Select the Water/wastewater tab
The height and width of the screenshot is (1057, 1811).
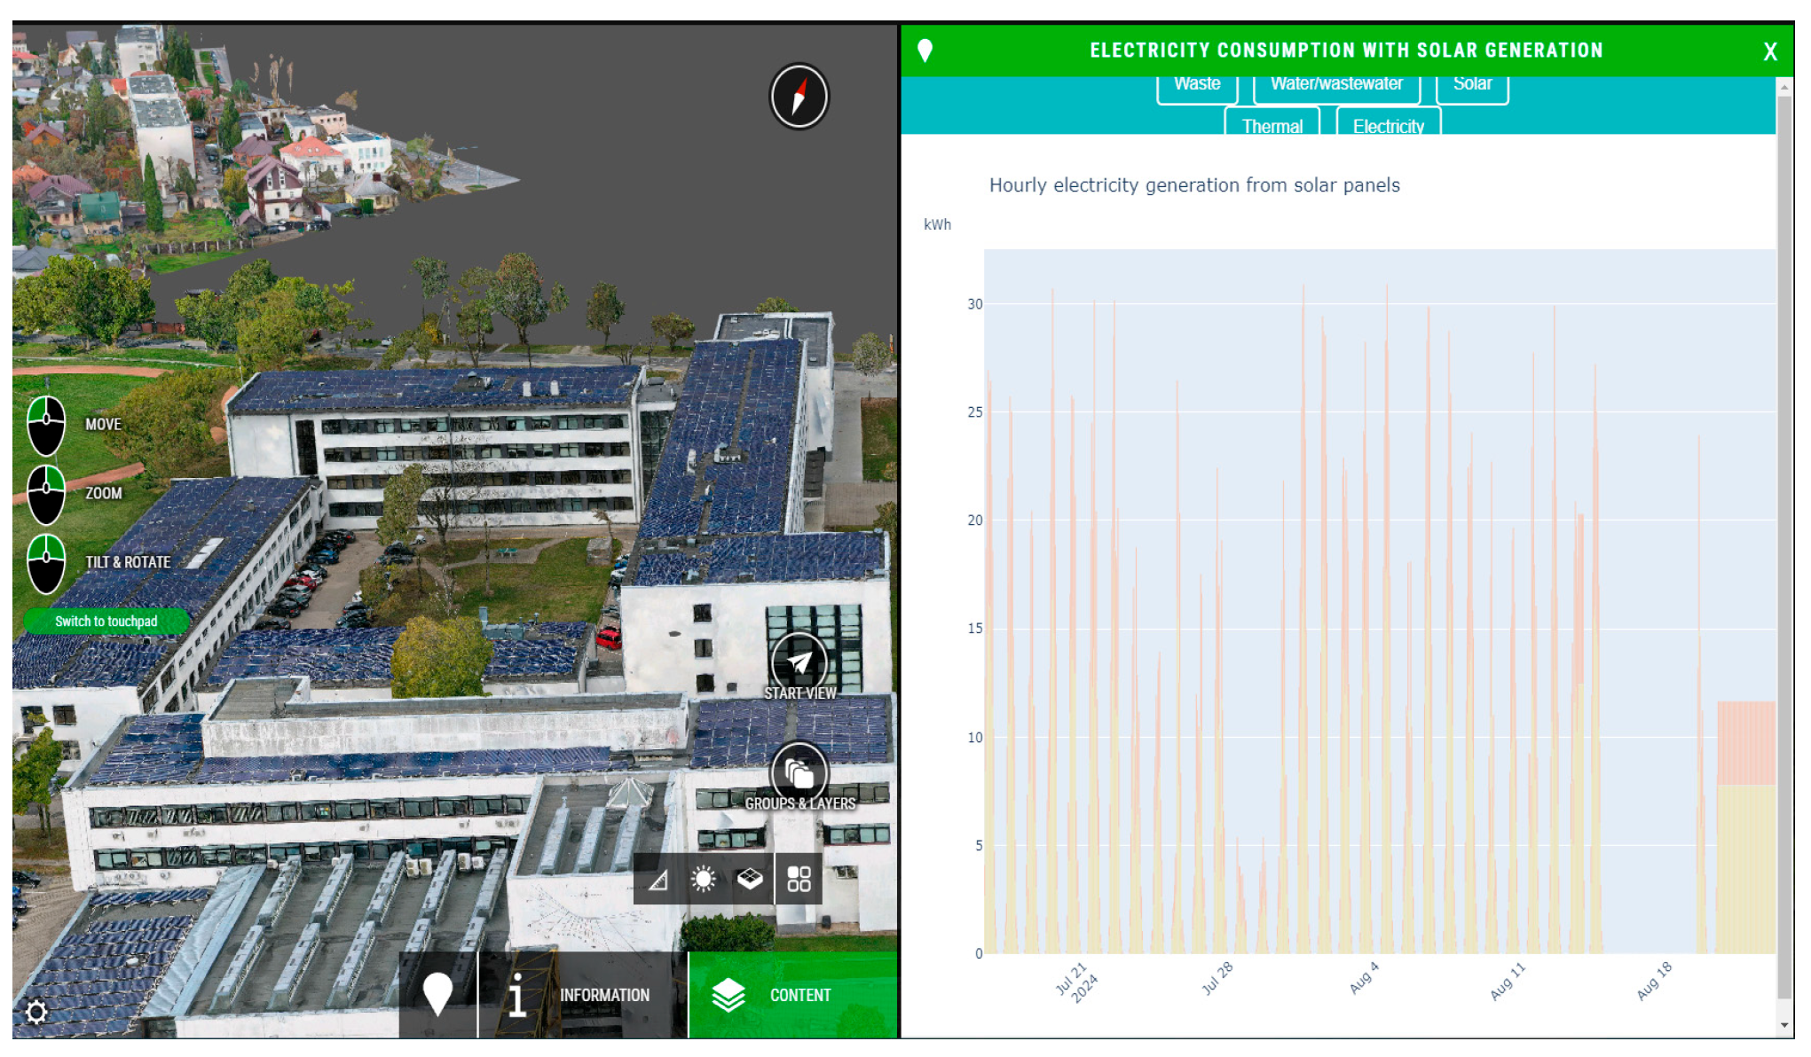pos(1335,85)
